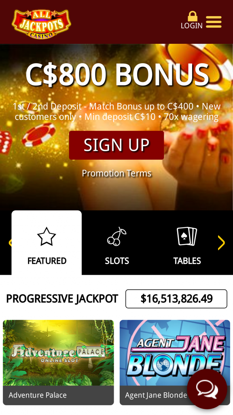This screenshot has width=233, height=415.
Task: Tap the padlock login icon
Action: point(192,16)
